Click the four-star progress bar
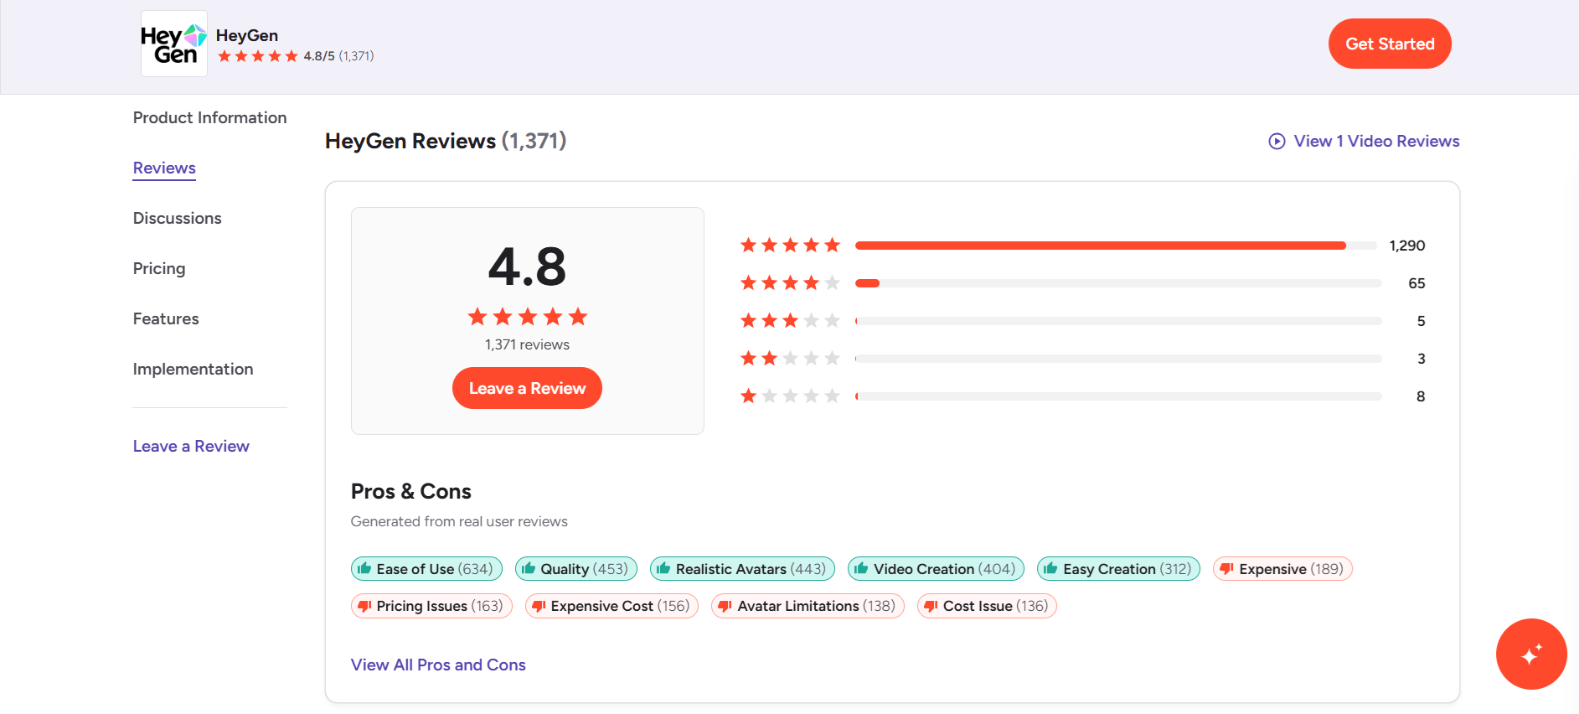The height and width of the screenshot is (714, 1579). [1118, 283]
